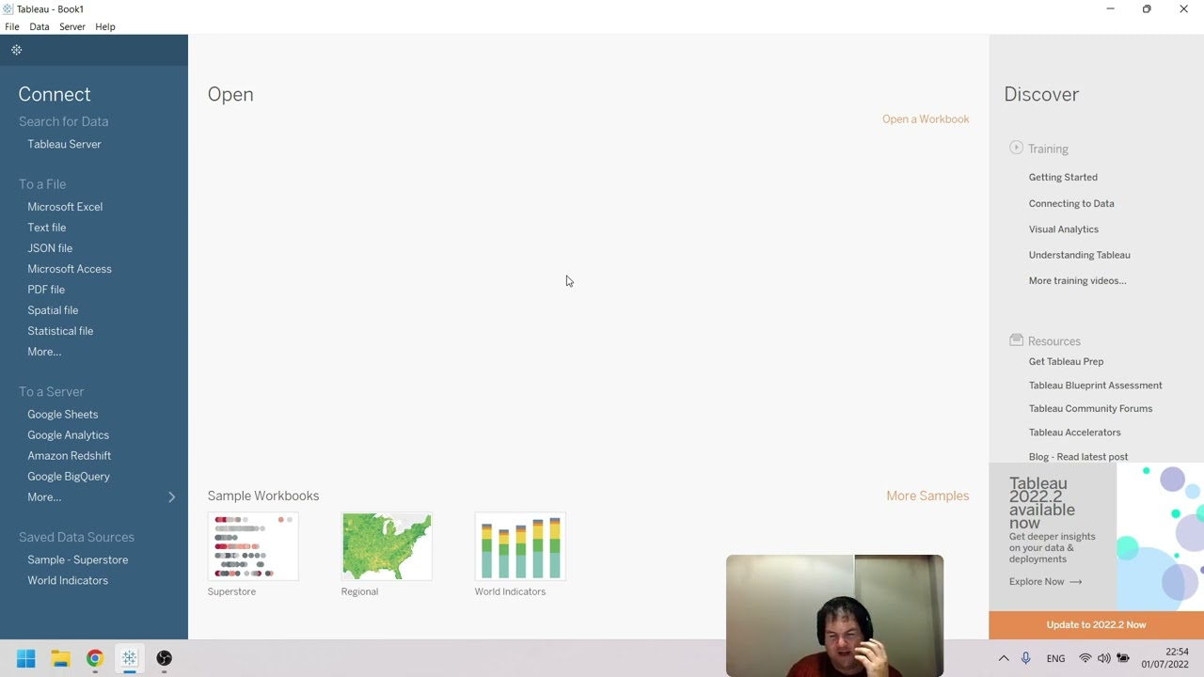
Task: Click ENG language indicator in taskbar
Action: click(x=1056, y=658)
